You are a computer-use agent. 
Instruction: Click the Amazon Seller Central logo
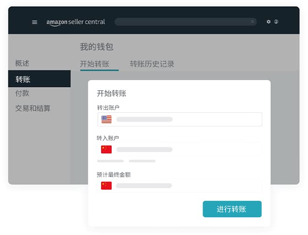tap(76, 22)
